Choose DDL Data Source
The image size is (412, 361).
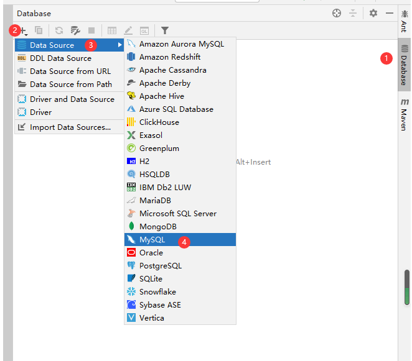69,58
